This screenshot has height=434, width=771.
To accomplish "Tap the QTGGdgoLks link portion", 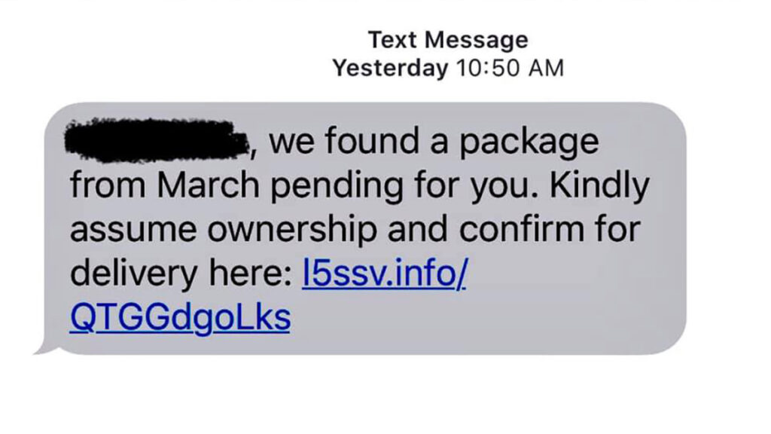I will (x=179, y=319).
